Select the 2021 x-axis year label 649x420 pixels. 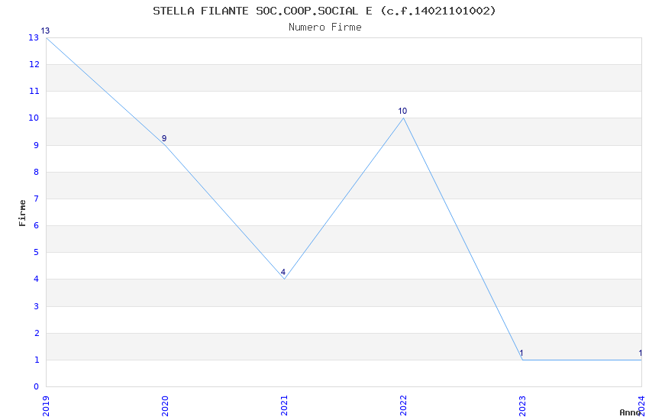coord(284,405)
